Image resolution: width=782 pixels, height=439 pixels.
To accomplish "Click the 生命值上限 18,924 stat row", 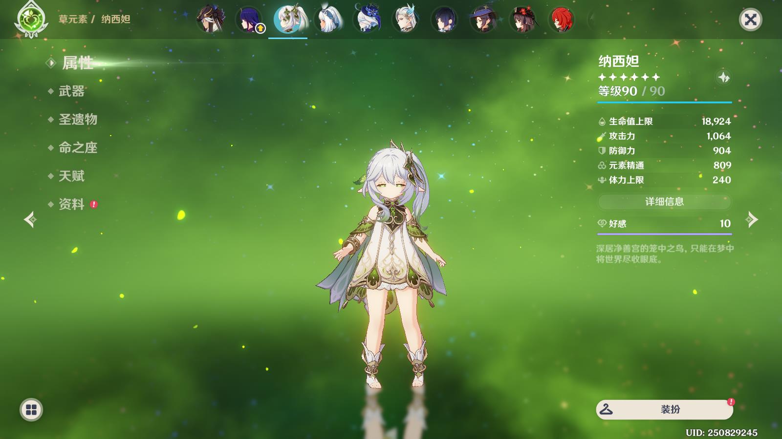I will click(x=664, y=121).
